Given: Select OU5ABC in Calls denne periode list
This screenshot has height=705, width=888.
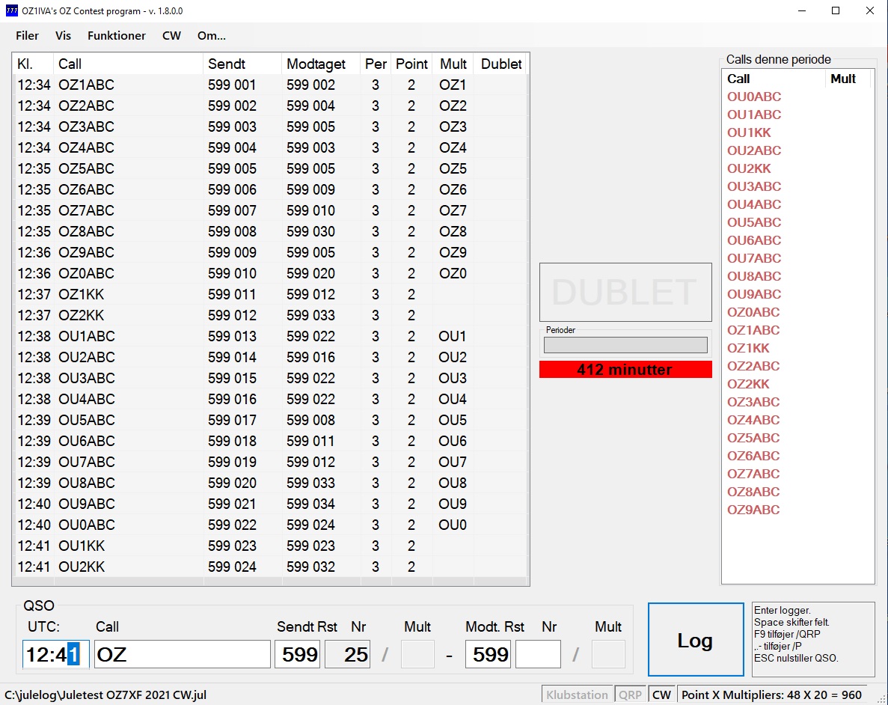Looking at the screenshot, I should pyautogui.click(x=754, y=222).
